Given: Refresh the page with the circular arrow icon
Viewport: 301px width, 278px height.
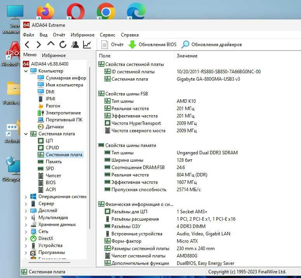Looking at the screenshot, I should tap(63, 45).
